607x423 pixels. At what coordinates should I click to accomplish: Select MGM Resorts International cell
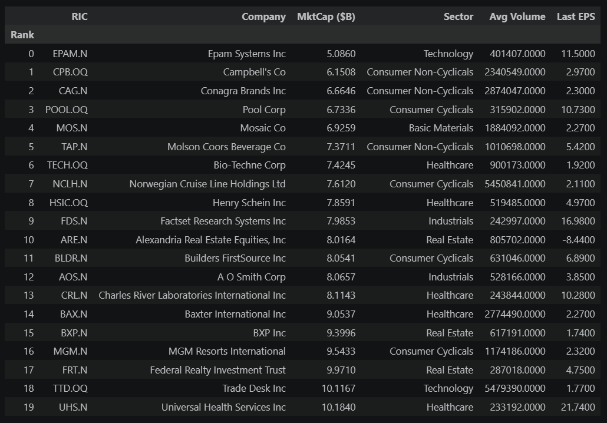pos(227,351)
